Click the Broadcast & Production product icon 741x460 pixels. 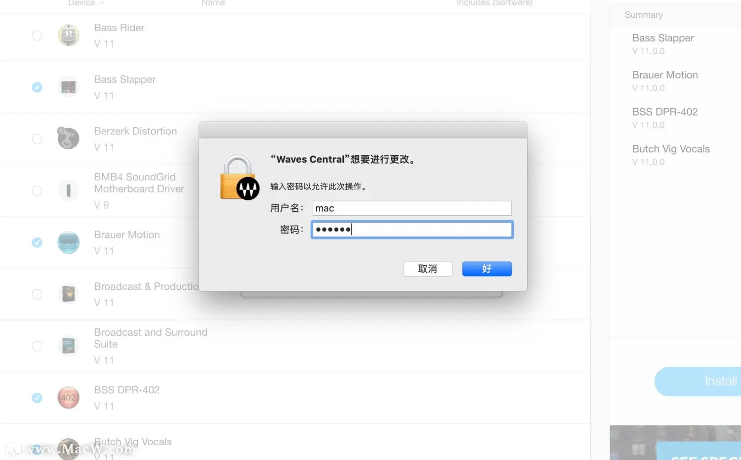[x=69, y=294]
